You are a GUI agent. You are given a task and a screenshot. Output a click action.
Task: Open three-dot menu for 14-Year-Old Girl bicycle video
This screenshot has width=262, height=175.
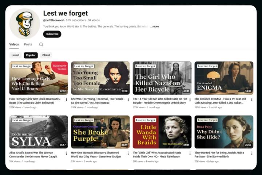point(190,99)
